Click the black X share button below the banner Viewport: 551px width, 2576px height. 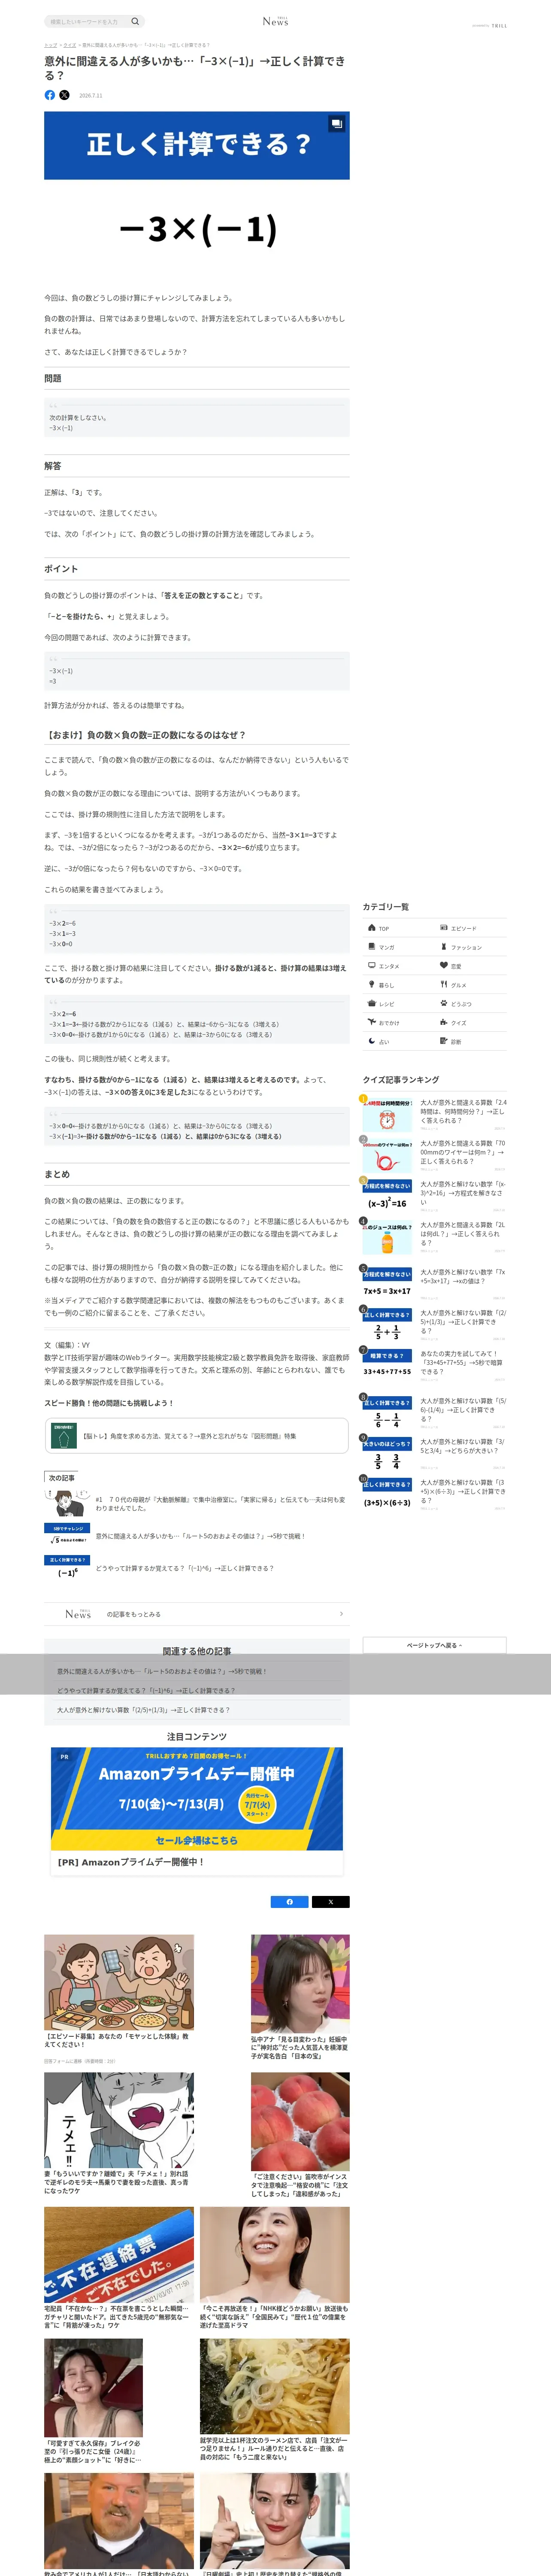[331, 1901]
